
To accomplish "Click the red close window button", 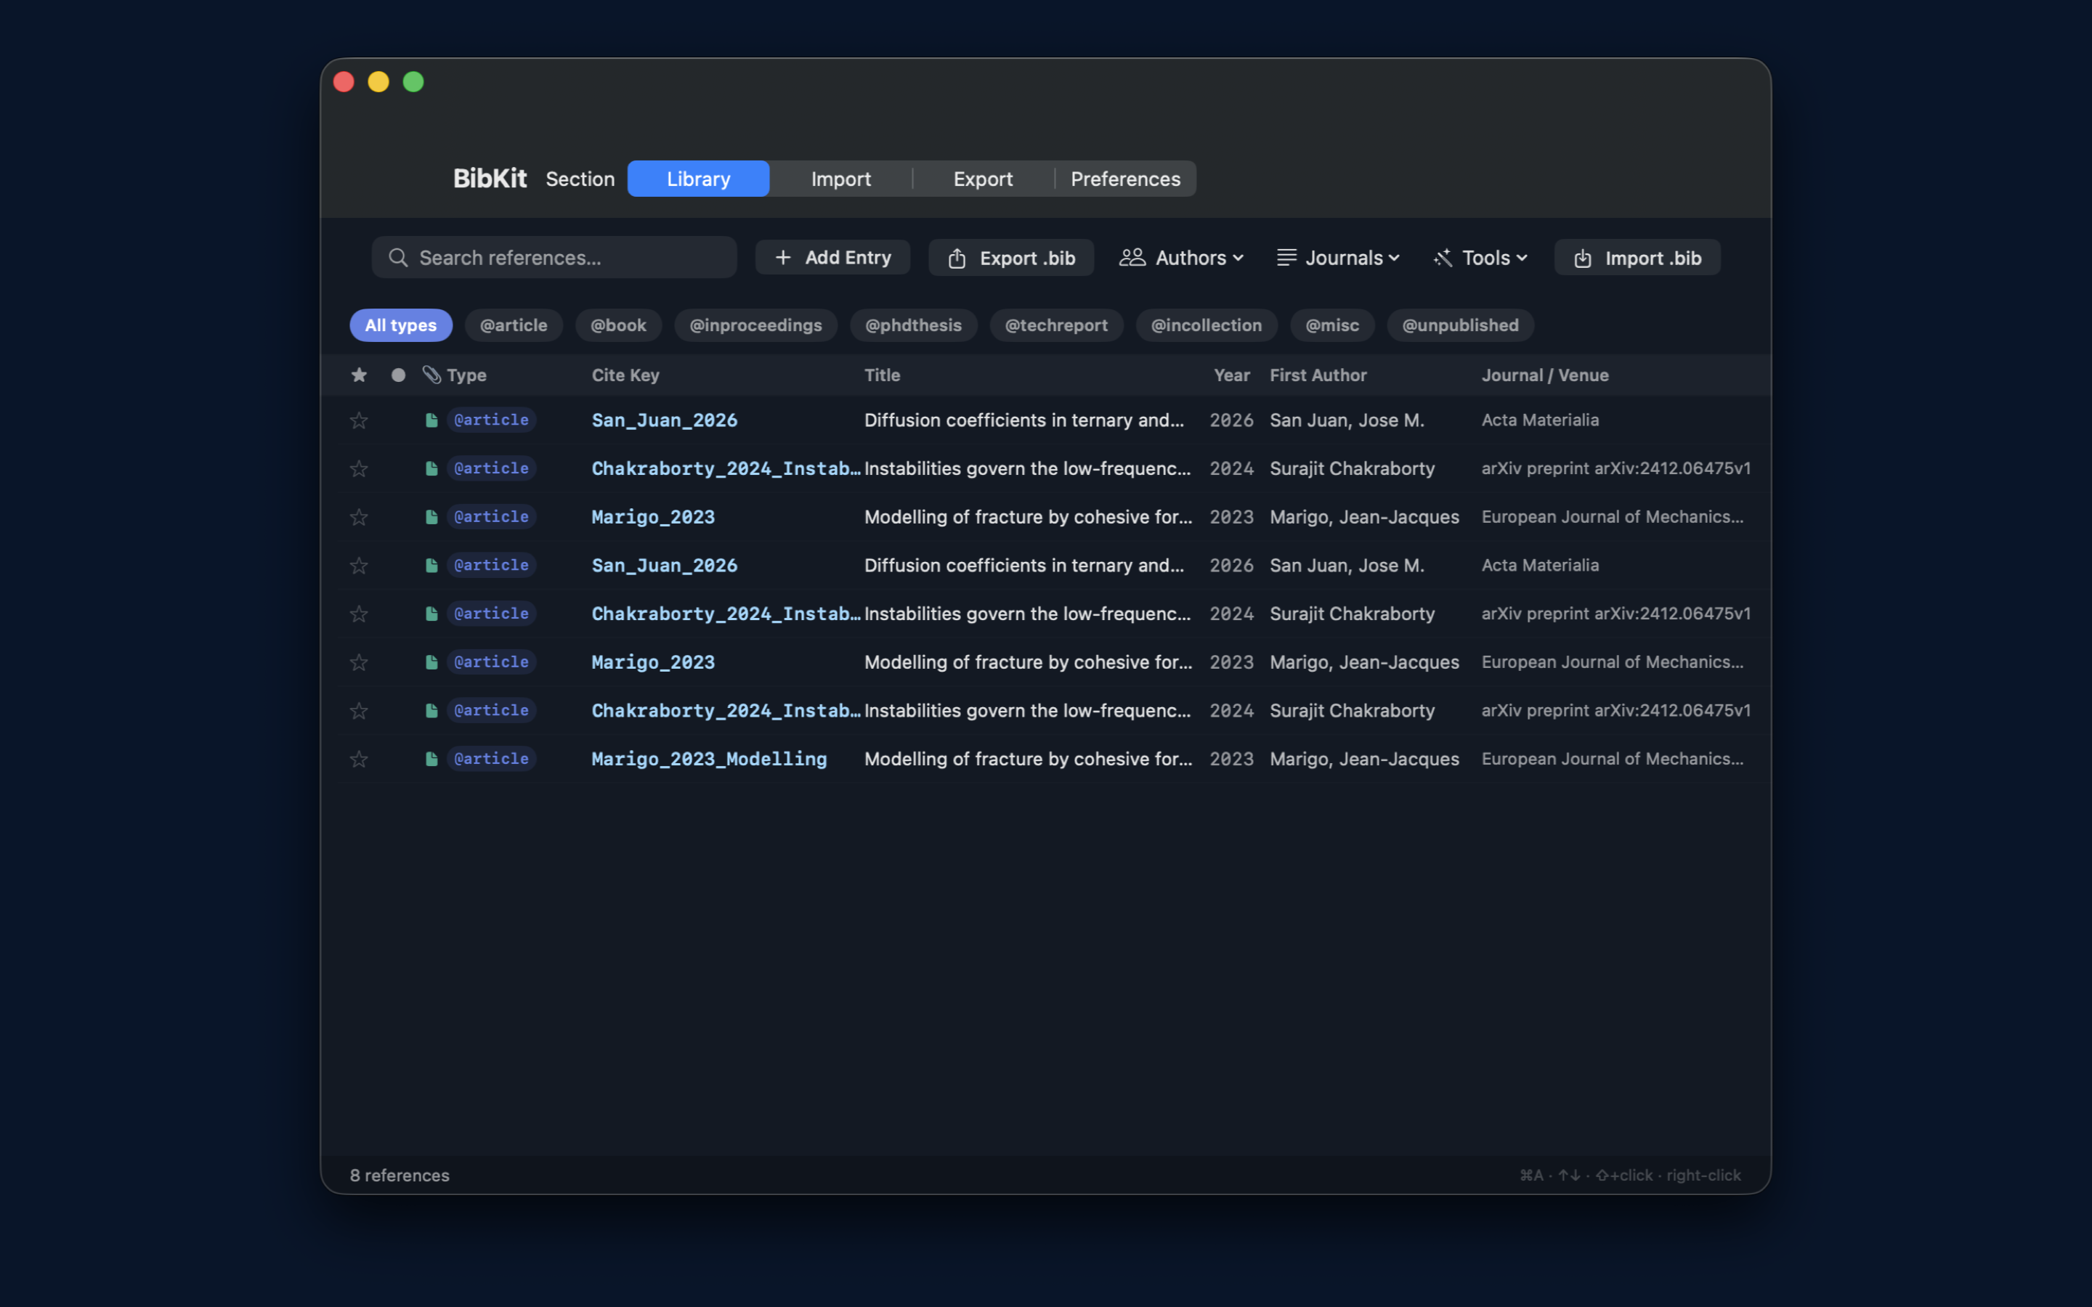I will (x=344, y=81).
